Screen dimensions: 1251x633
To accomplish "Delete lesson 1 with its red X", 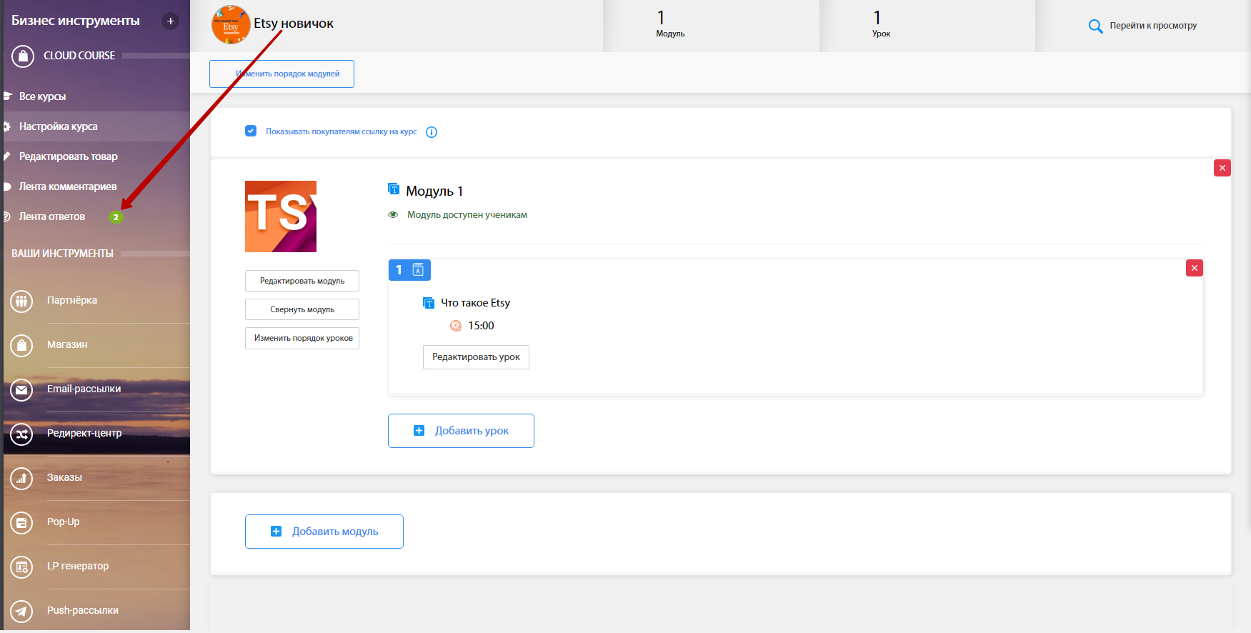I will point(1195,268).
